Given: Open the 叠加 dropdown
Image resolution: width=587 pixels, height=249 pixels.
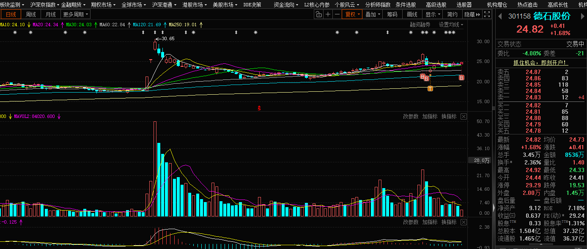Looking at the screenshot, I should click(x=372, y=14).
